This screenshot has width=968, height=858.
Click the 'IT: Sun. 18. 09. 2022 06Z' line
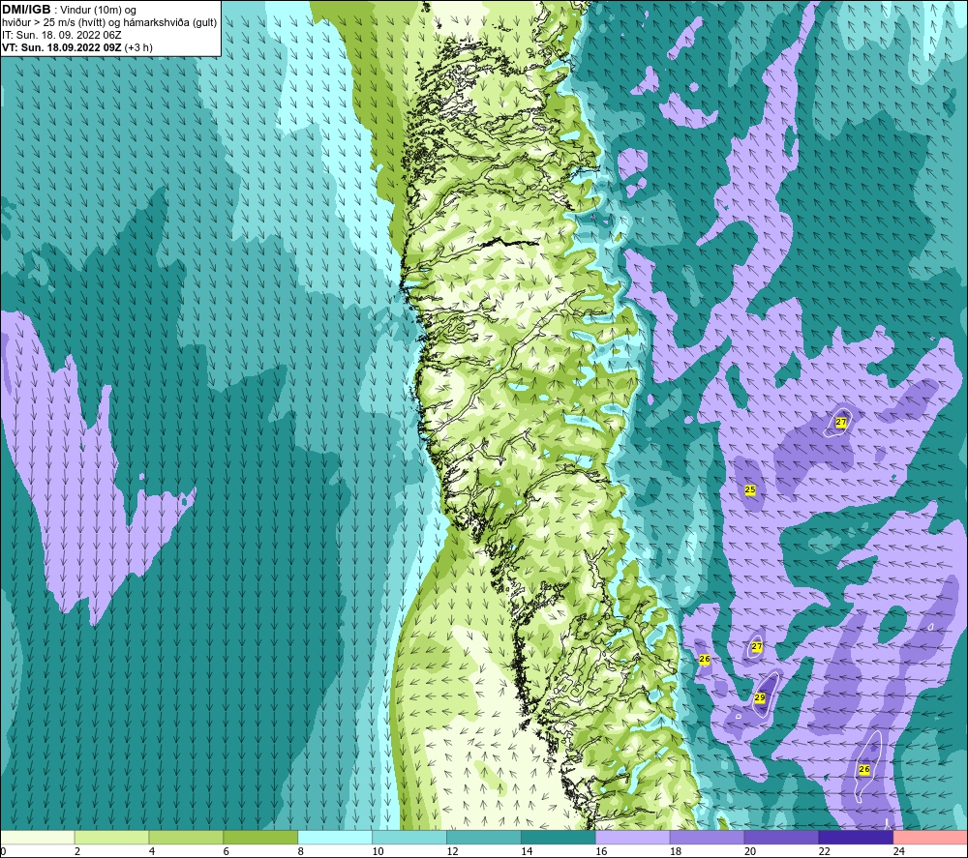click(62, 35)
